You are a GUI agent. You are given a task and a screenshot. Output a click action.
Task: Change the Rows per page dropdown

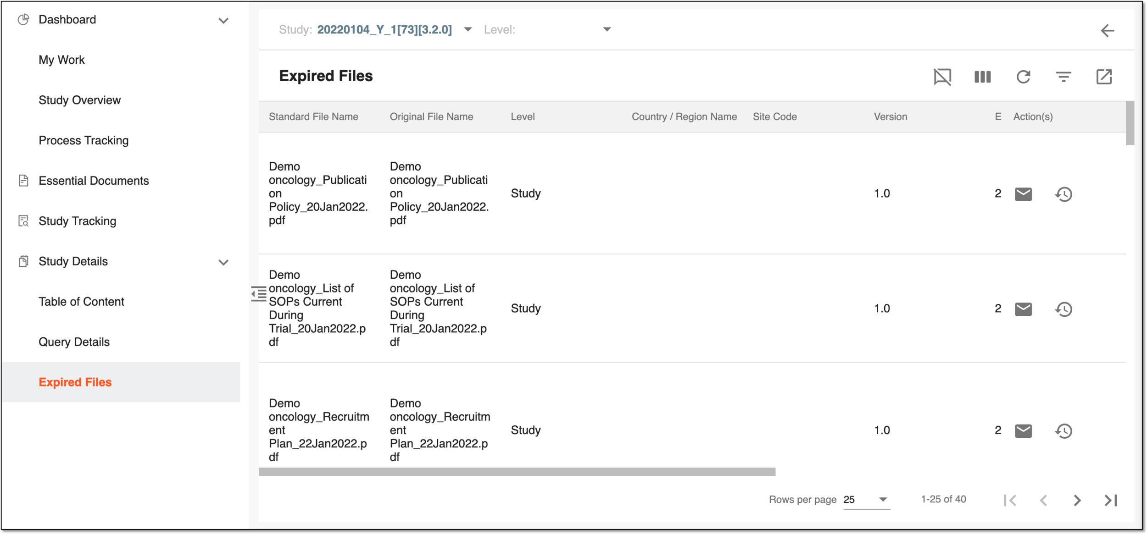pos(866,500)
